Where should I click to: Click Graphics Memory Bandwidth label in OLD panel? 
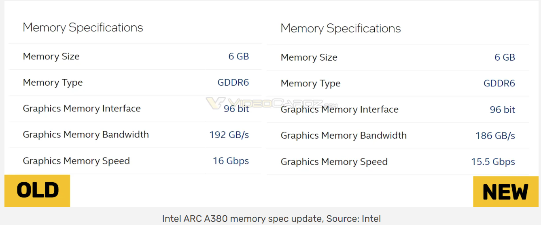click(x=86, y=135)
